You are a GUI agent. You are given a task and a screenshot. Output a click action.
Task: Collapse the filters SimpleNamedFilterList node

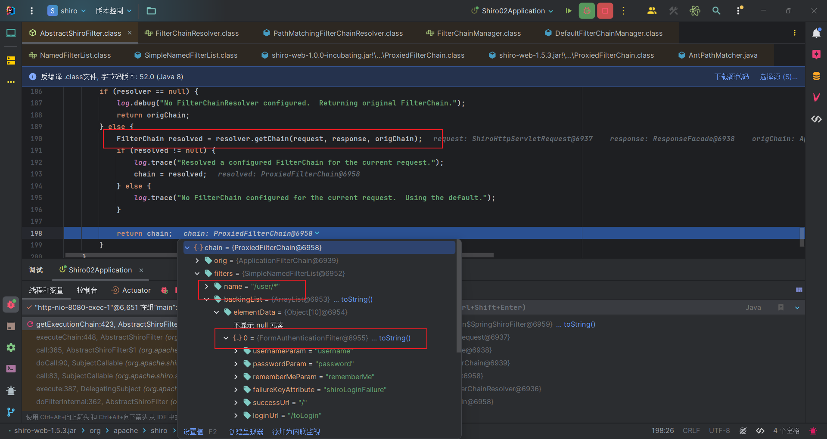click(x=197, y=273)
